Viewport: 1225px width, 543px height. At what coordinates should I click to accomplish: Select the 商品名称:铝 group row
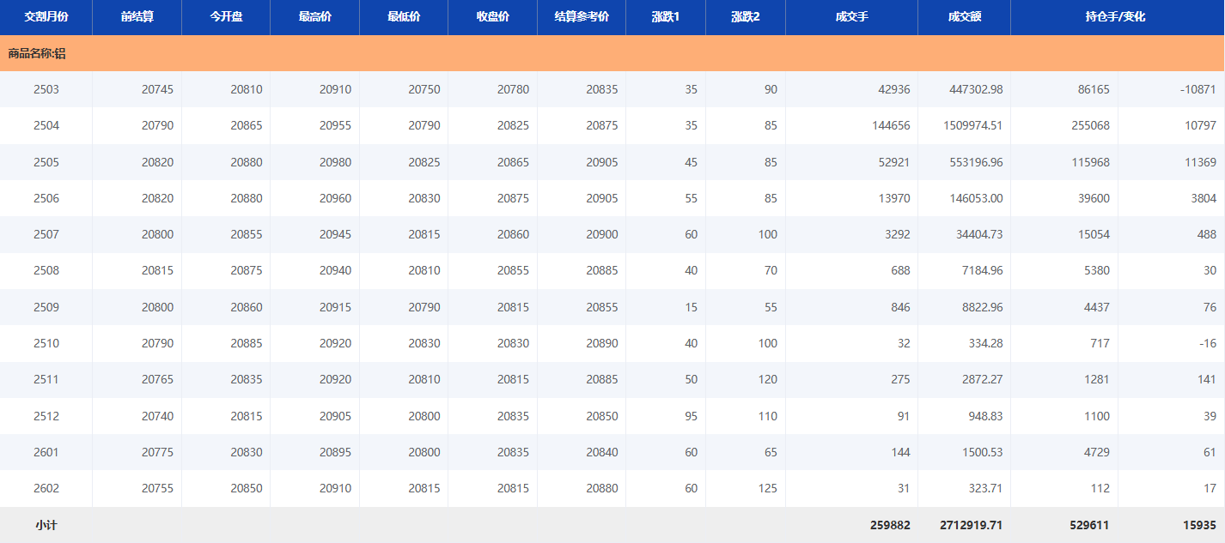coord(37,53)
